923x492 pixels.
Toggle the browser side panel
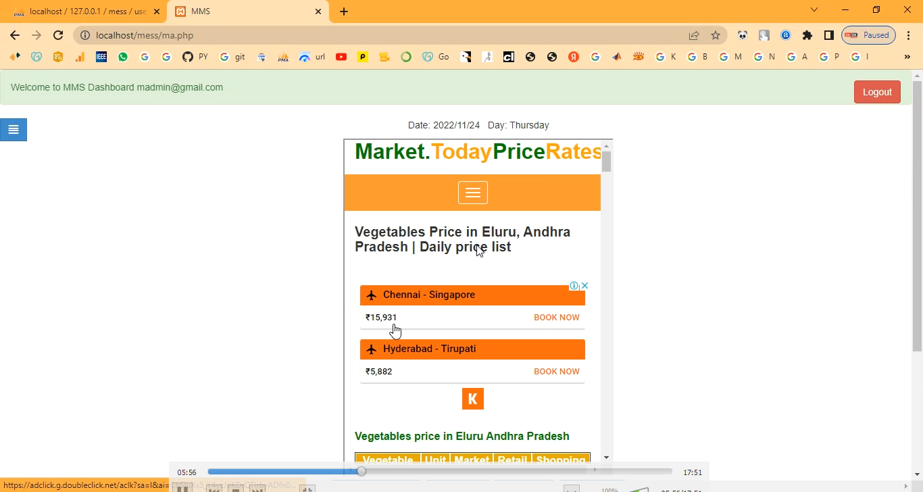point(829,36)
